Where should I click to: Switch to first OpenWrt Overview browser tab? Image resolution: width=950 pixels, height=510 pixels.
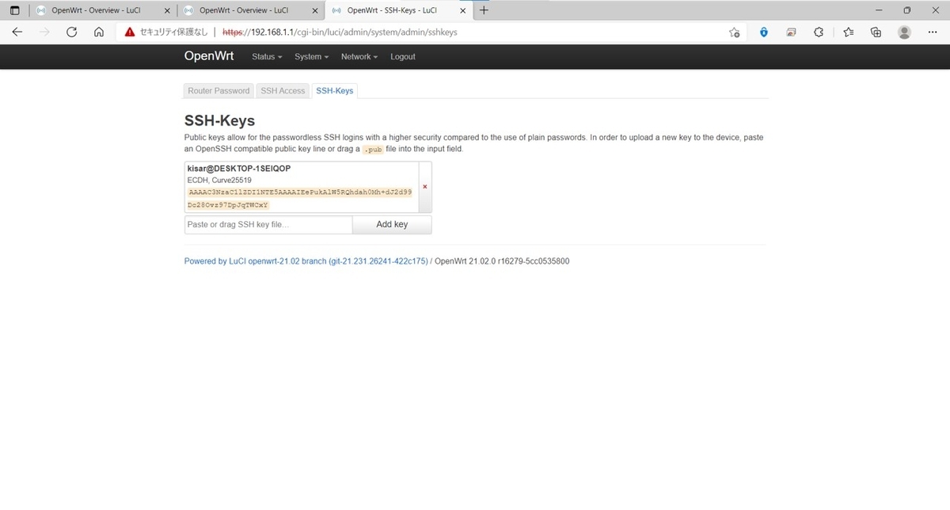tap(103, 10)
